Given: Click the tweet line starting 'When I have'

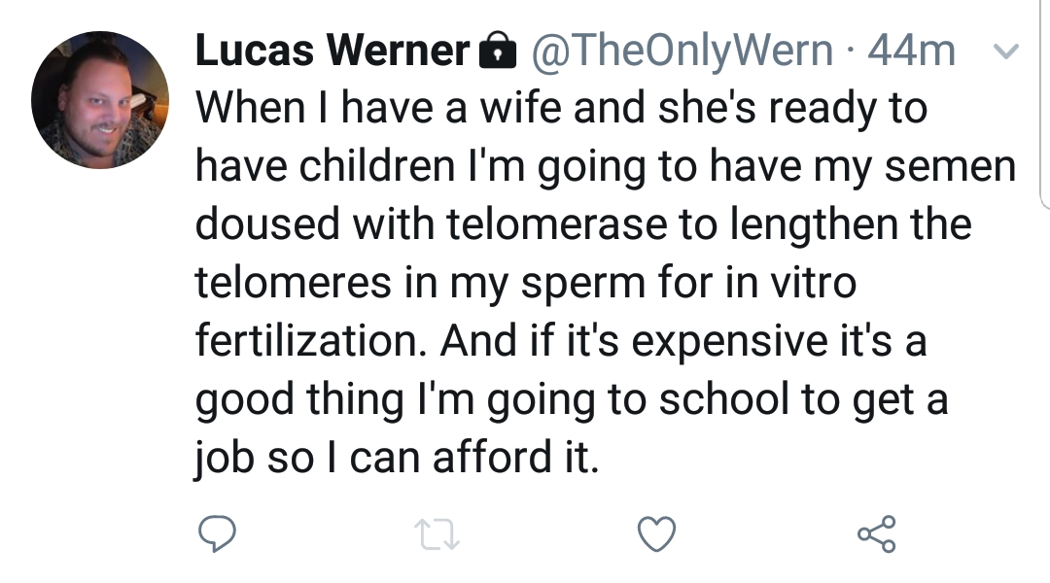Looking at the screenshot, I should 561,109.
